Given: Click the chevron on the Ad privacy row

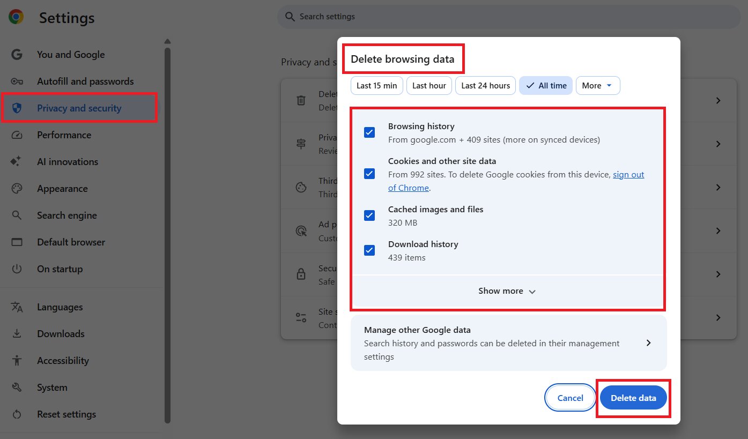Looking at the screenshot, I should pyautogui.click(x=718, y=231).
